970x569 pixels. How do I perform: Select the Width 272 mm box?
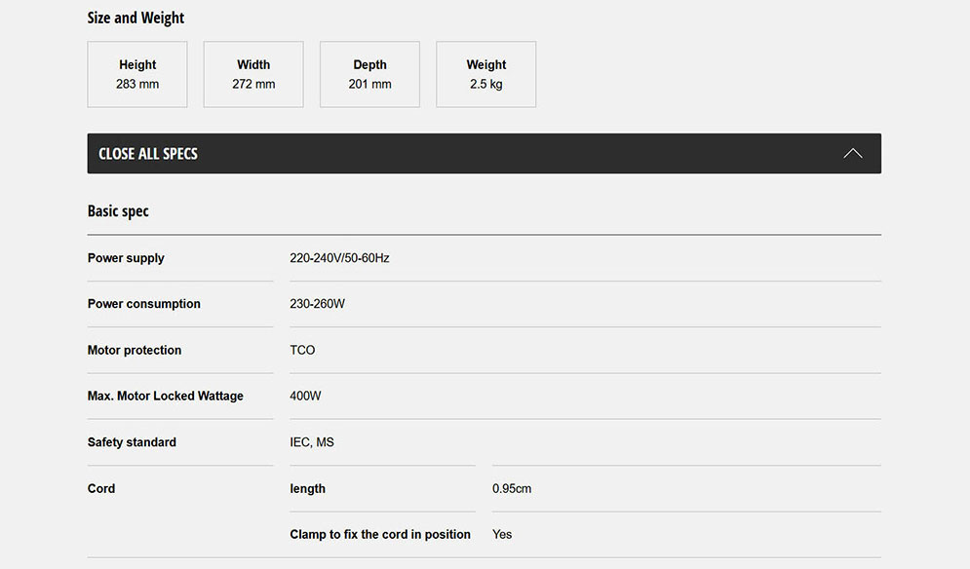253,74
